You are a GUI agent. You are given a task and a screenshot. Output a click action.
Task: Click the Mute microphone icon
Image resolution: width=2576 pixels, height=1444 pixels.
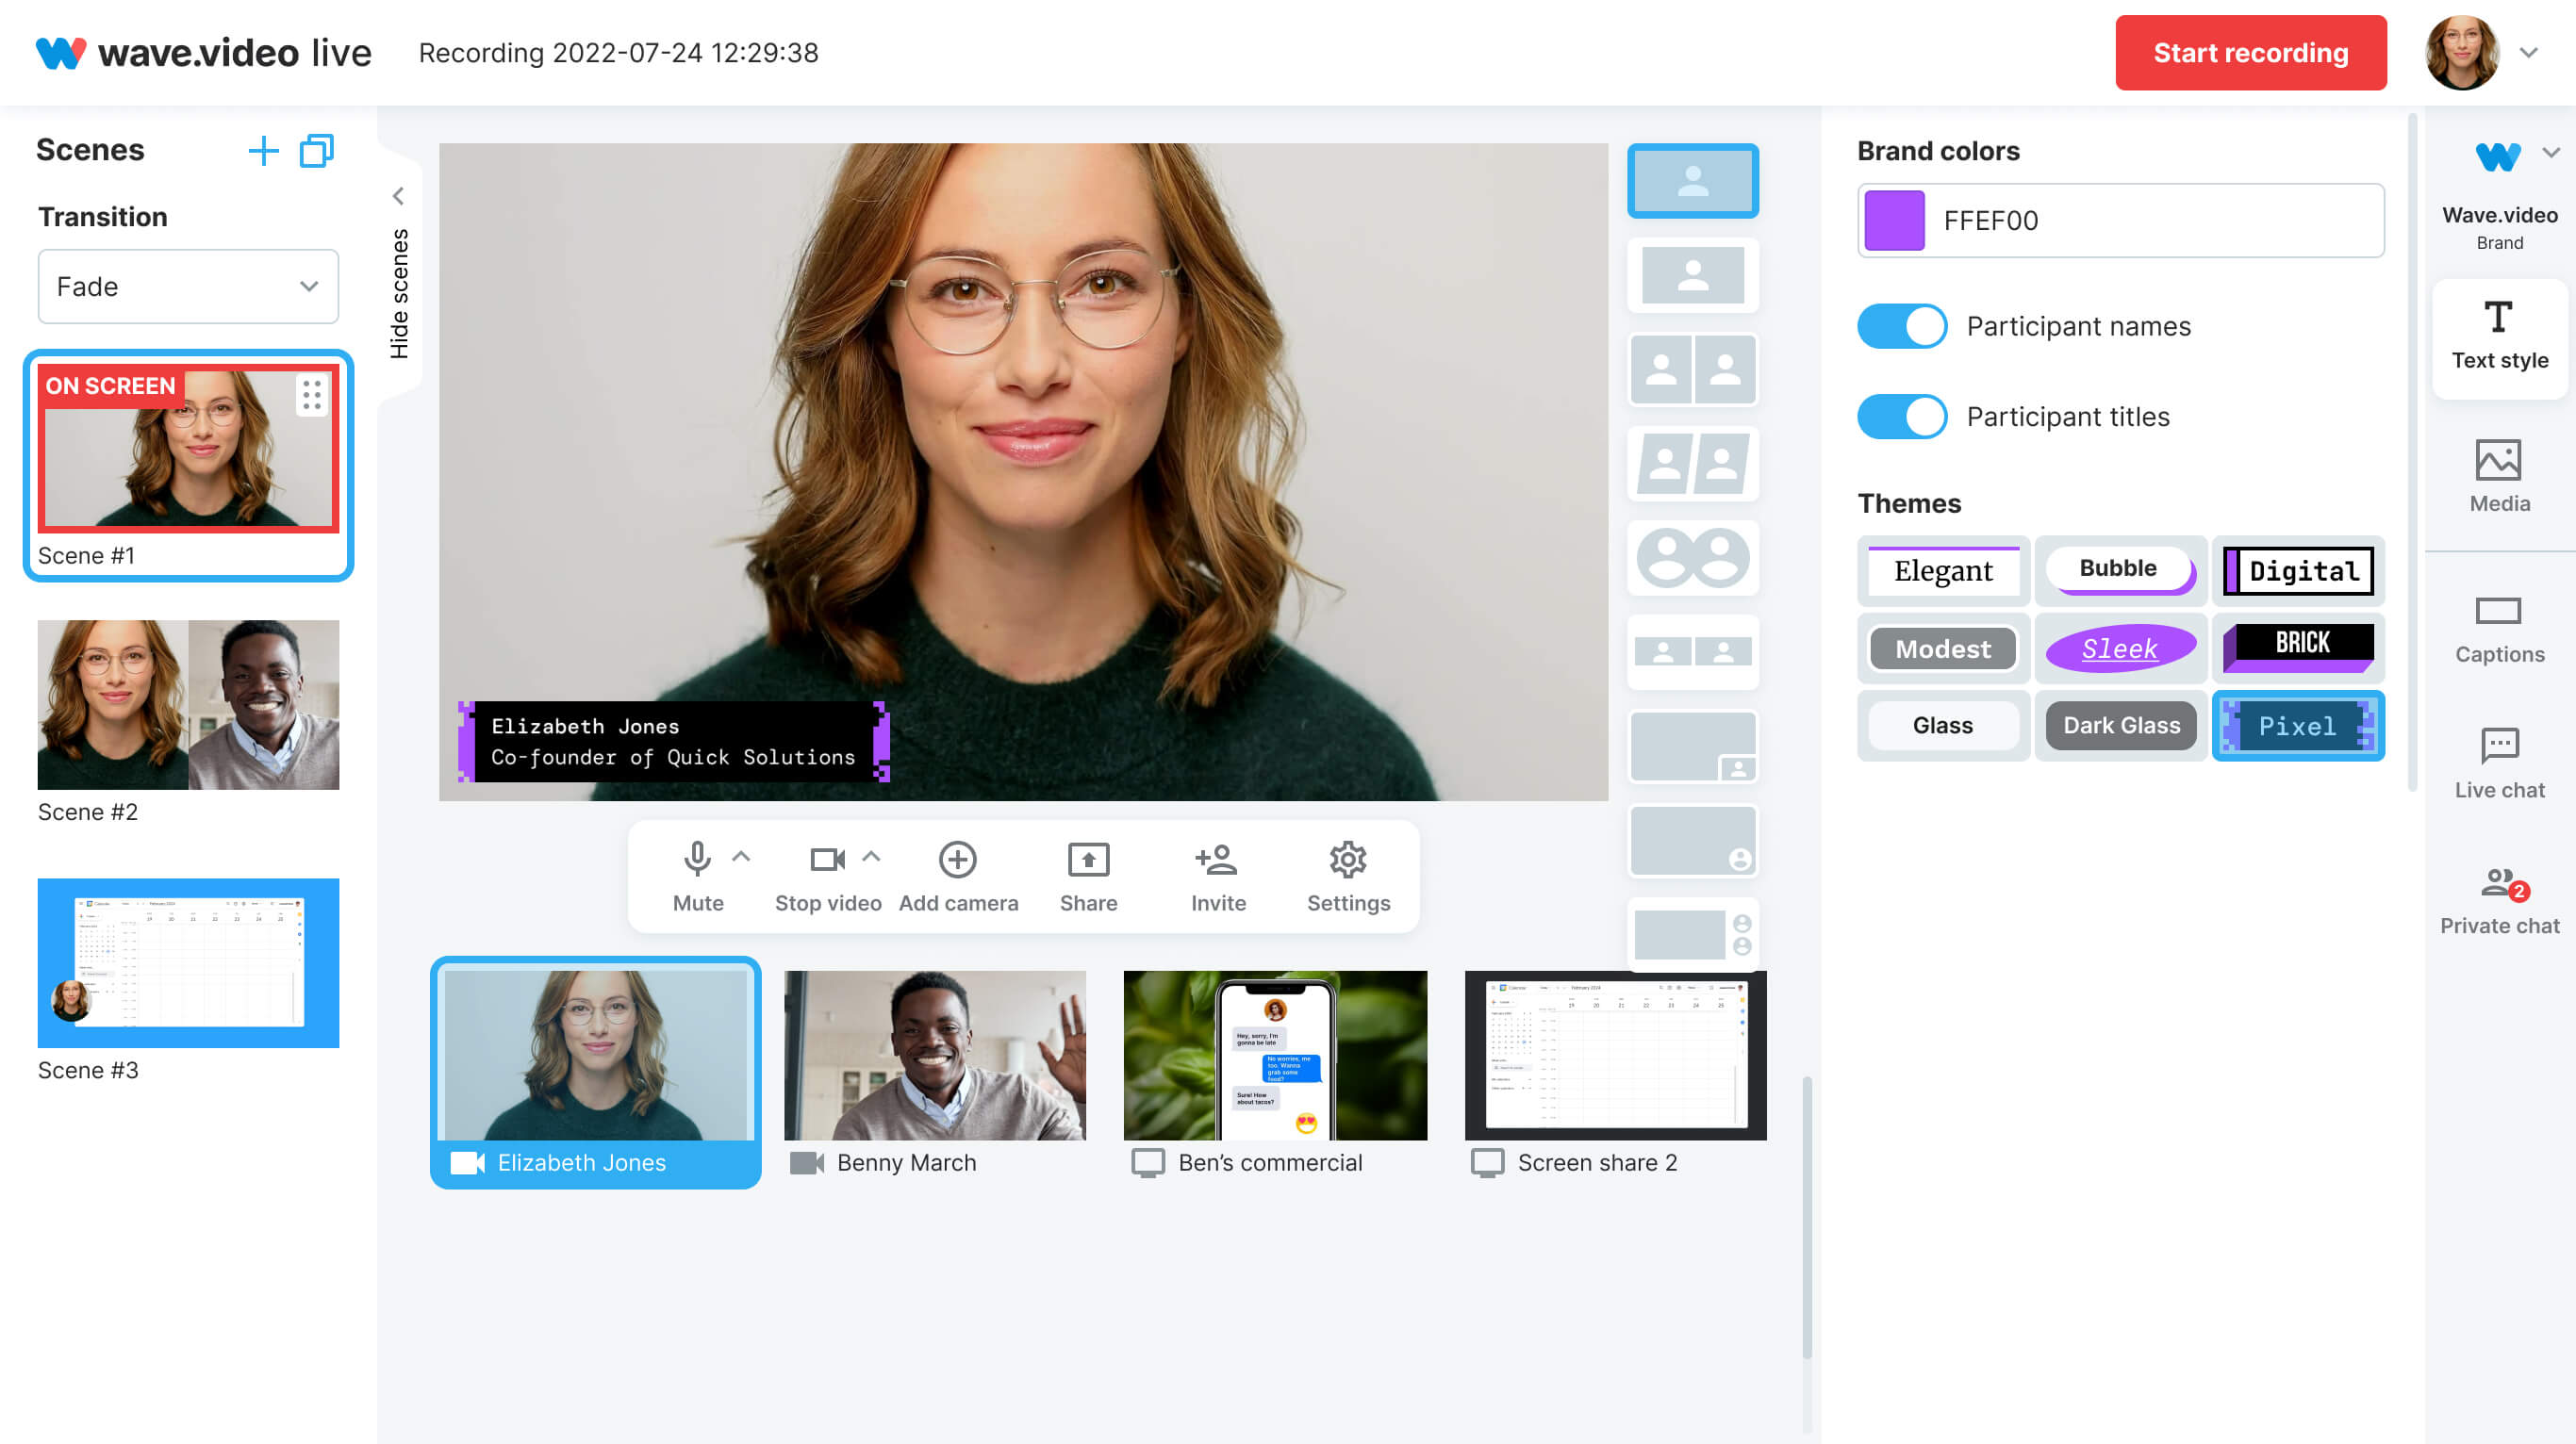pyautogui.click(x=697, y=860)
